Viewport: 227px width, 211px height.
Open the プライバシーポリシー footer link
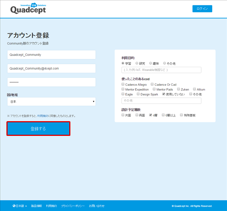pyautogui.click(x=73, y=206)
